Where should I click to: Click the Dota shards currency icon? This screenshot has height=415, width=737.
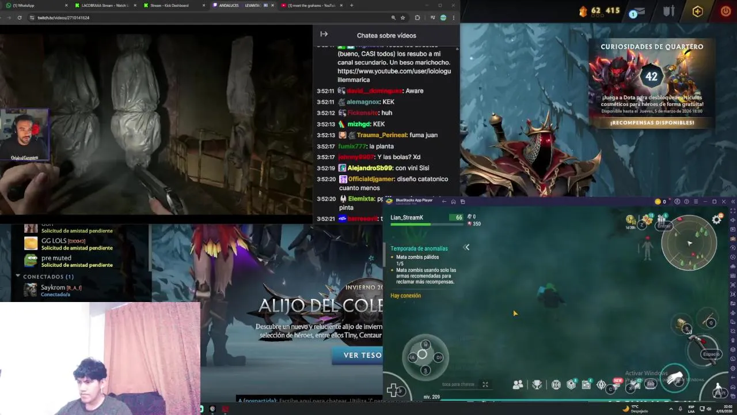point(583,11)
